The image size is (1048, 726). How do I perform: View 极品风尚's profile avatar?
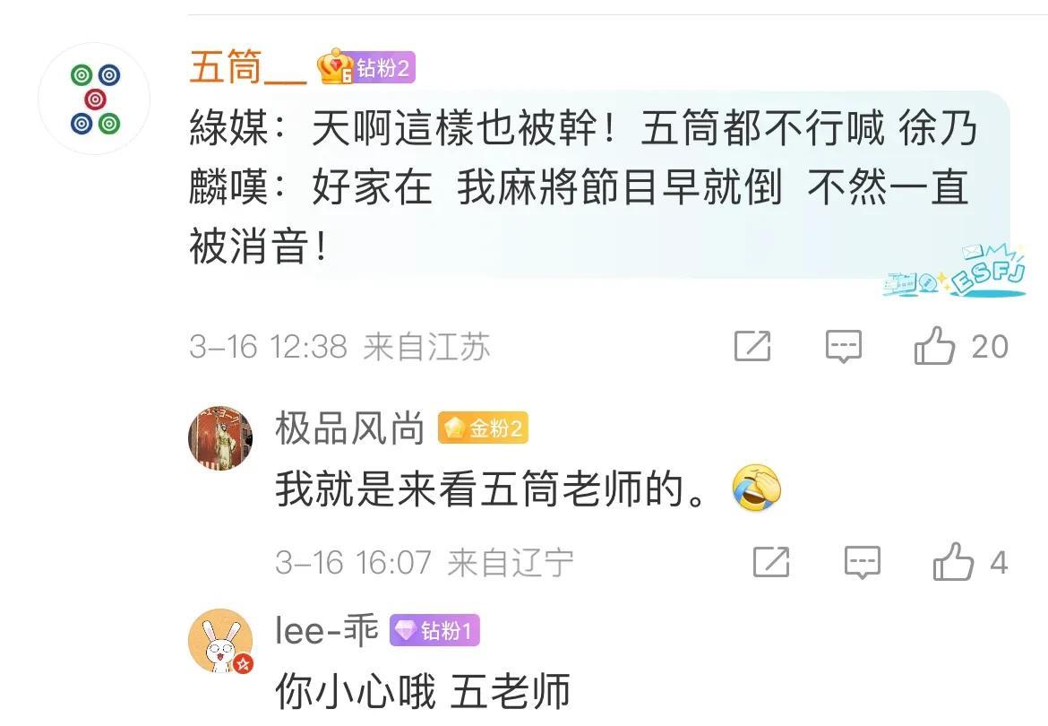click(x=220, y=438)
